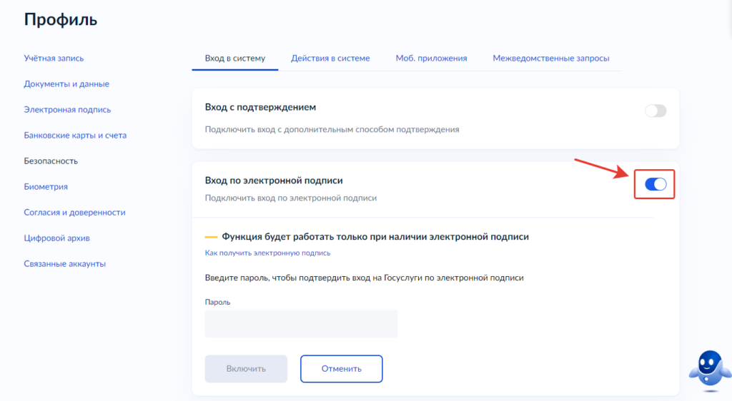Select the 'Моб. приложения' tab
This screenshot has width=732, height=401.
pos(431,58)
